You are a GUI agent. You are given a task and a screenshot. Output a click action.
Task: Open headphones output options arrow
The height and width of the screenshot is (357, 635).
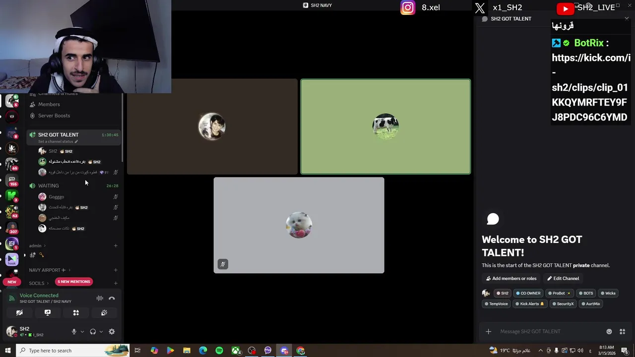pyautogui.click(x=101, y=332)
